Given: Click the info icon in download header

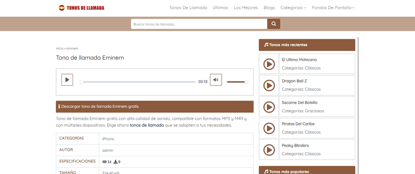Looking at the screenshot, I should 59,106.
